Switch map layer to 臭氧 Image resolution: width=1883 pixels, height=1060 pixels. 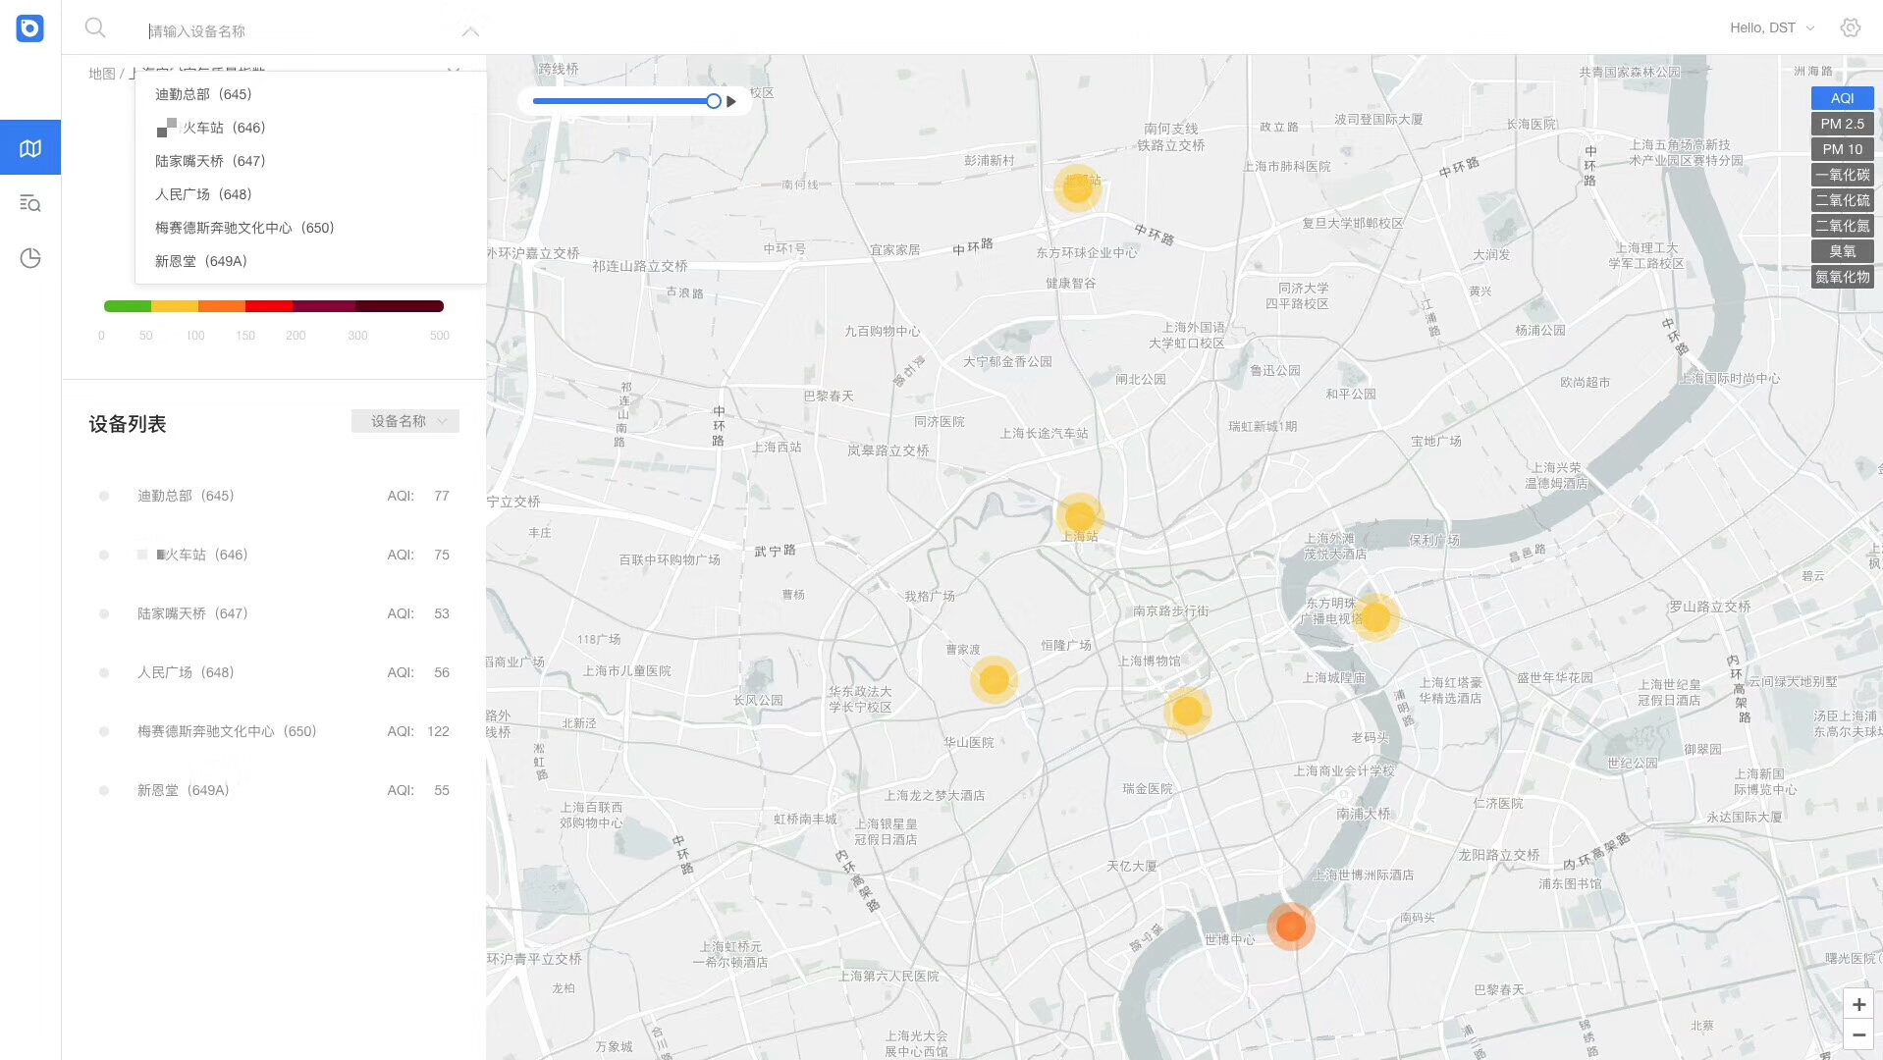(x=1842, y=251)
